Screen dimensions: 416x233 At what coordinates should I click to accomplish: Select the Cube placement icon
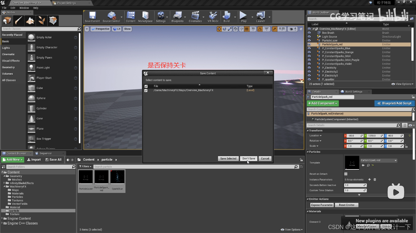pyautogui.click(x=32, y=88)
